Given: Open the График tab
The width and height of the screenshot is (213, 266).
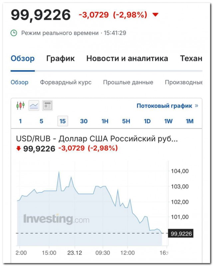Looking at the screenshot, I should pos(61,59).
